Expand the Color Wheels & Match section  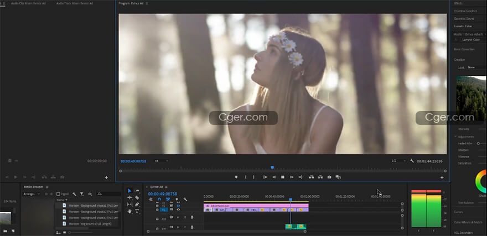pyautogui.click(x=468, y=222)
